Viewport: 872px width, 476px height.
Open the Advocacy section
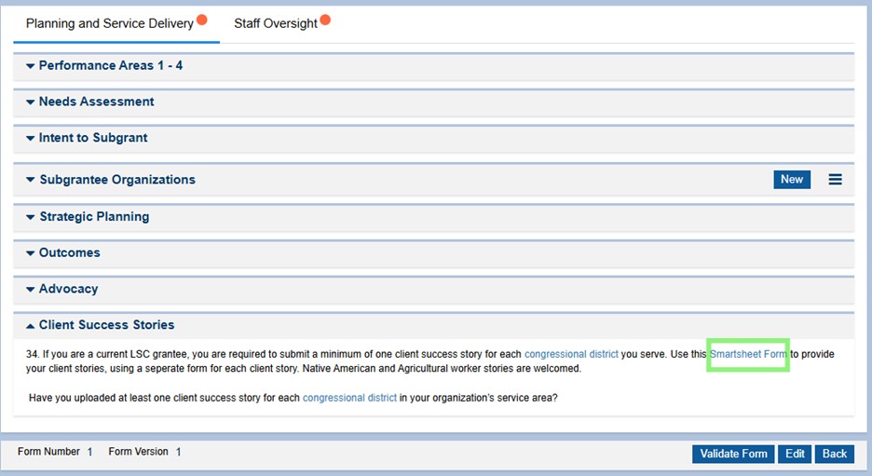point(68,289)
